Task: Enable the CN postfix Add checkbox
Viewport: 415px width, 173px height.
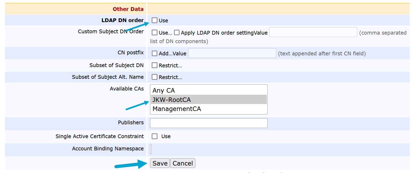Action: click(x=155, y=53)
